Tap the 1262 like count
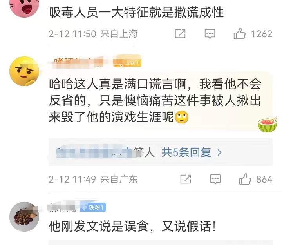 click(262, 34)
